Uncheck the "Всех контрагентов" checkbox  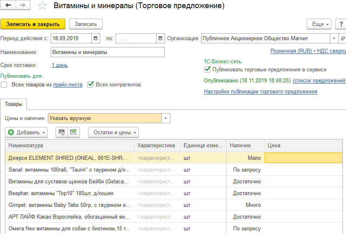tap(91, 85)
